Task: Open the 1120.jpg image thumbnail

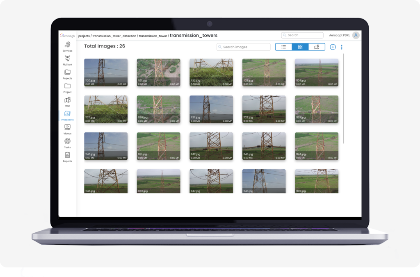Action: [x=106, y=72]
